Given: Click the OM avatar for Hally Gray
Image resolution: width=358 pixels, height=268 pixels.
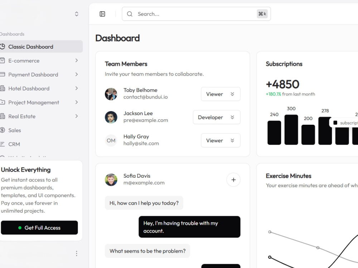Looking at the screenshot, I should [111, 140].
